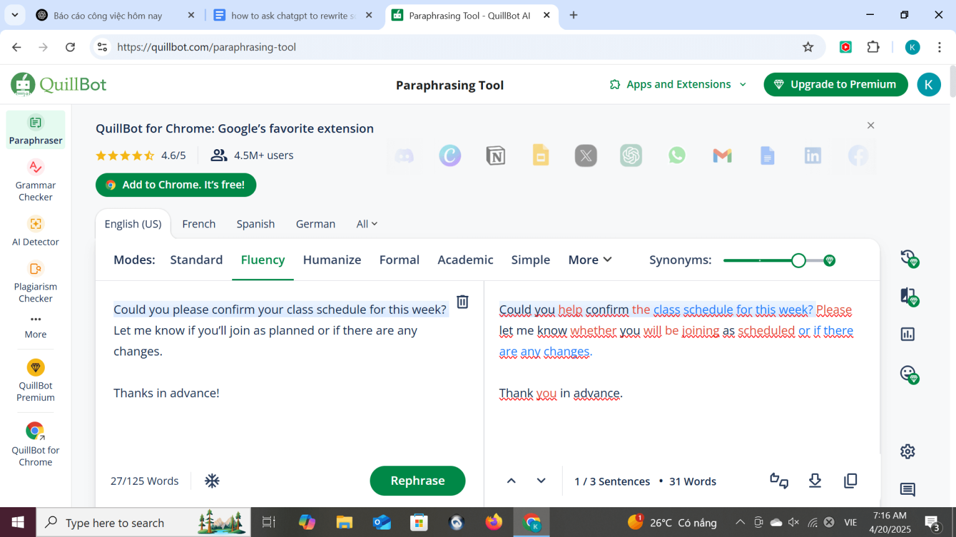This screenshot has width=956, height=537.
Task: Copy the paraphrased output text
Action: tap(850, 480)
